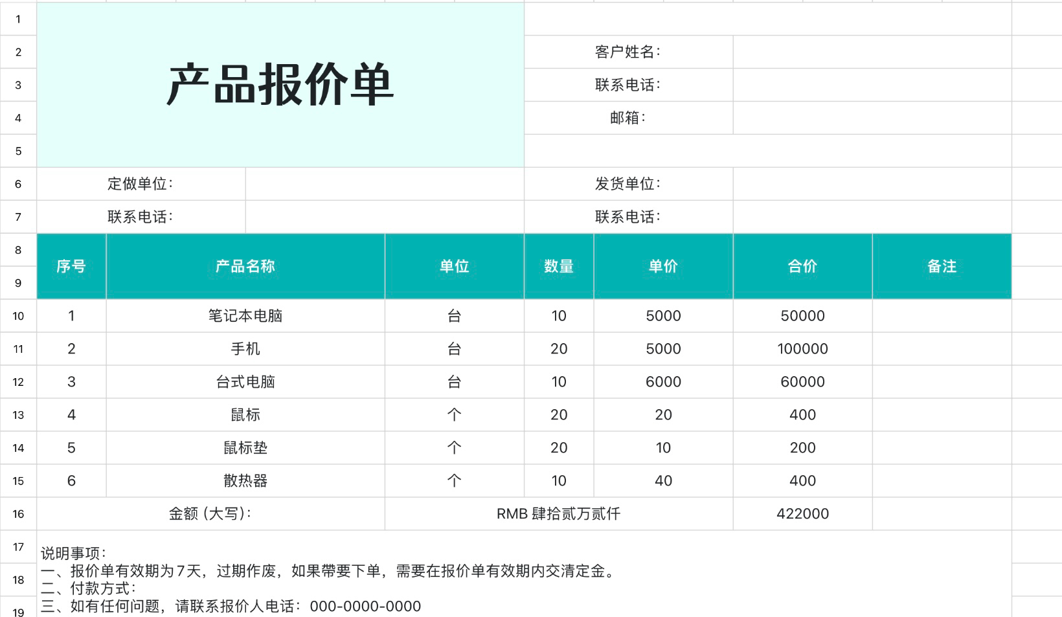Select serial number 6 cell
The width and height of the screenshot is (1062, 617).
71,481
